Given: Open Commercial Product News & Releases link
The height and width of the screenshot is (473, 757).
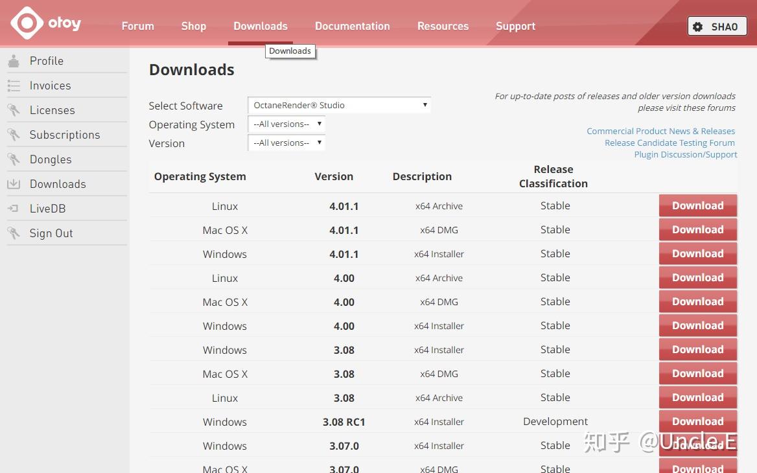Looking at the screenshot, I should point(660,131).
